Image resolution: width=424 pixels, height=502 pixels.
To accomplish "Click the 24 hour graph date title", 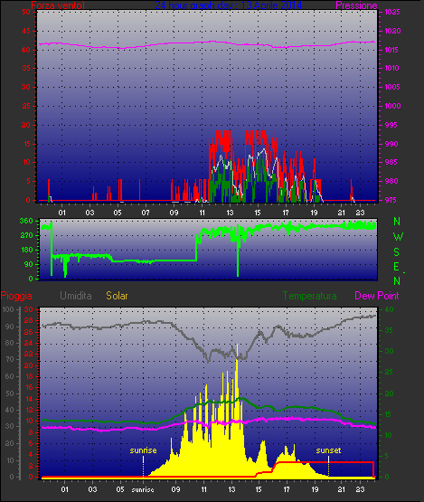I will [229, 5].
